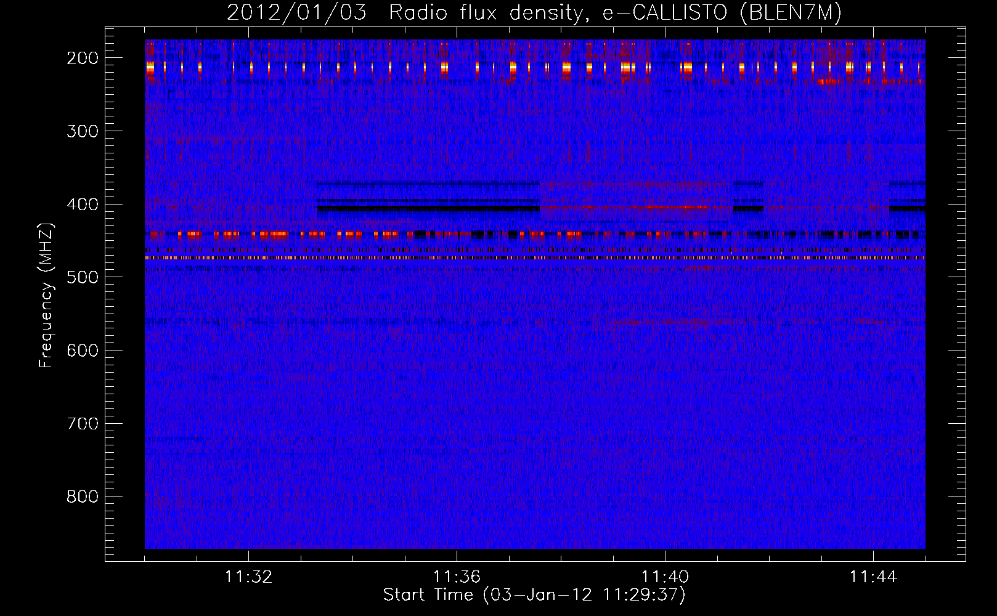Screen dimensions: 997x616
Task: Click the '200' frequency axis label
Action: click(x=83, y=58)
